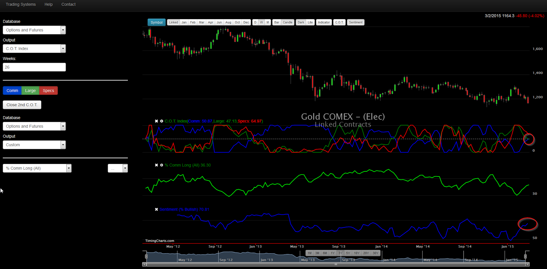Switch chart to Daily (D) interval

tap(255, 22)
